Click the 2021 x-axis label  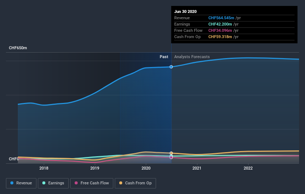pyautogui.click(x=197, y=168)
